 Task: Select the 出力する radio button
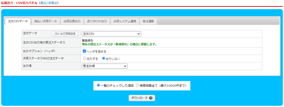(84, 58)
